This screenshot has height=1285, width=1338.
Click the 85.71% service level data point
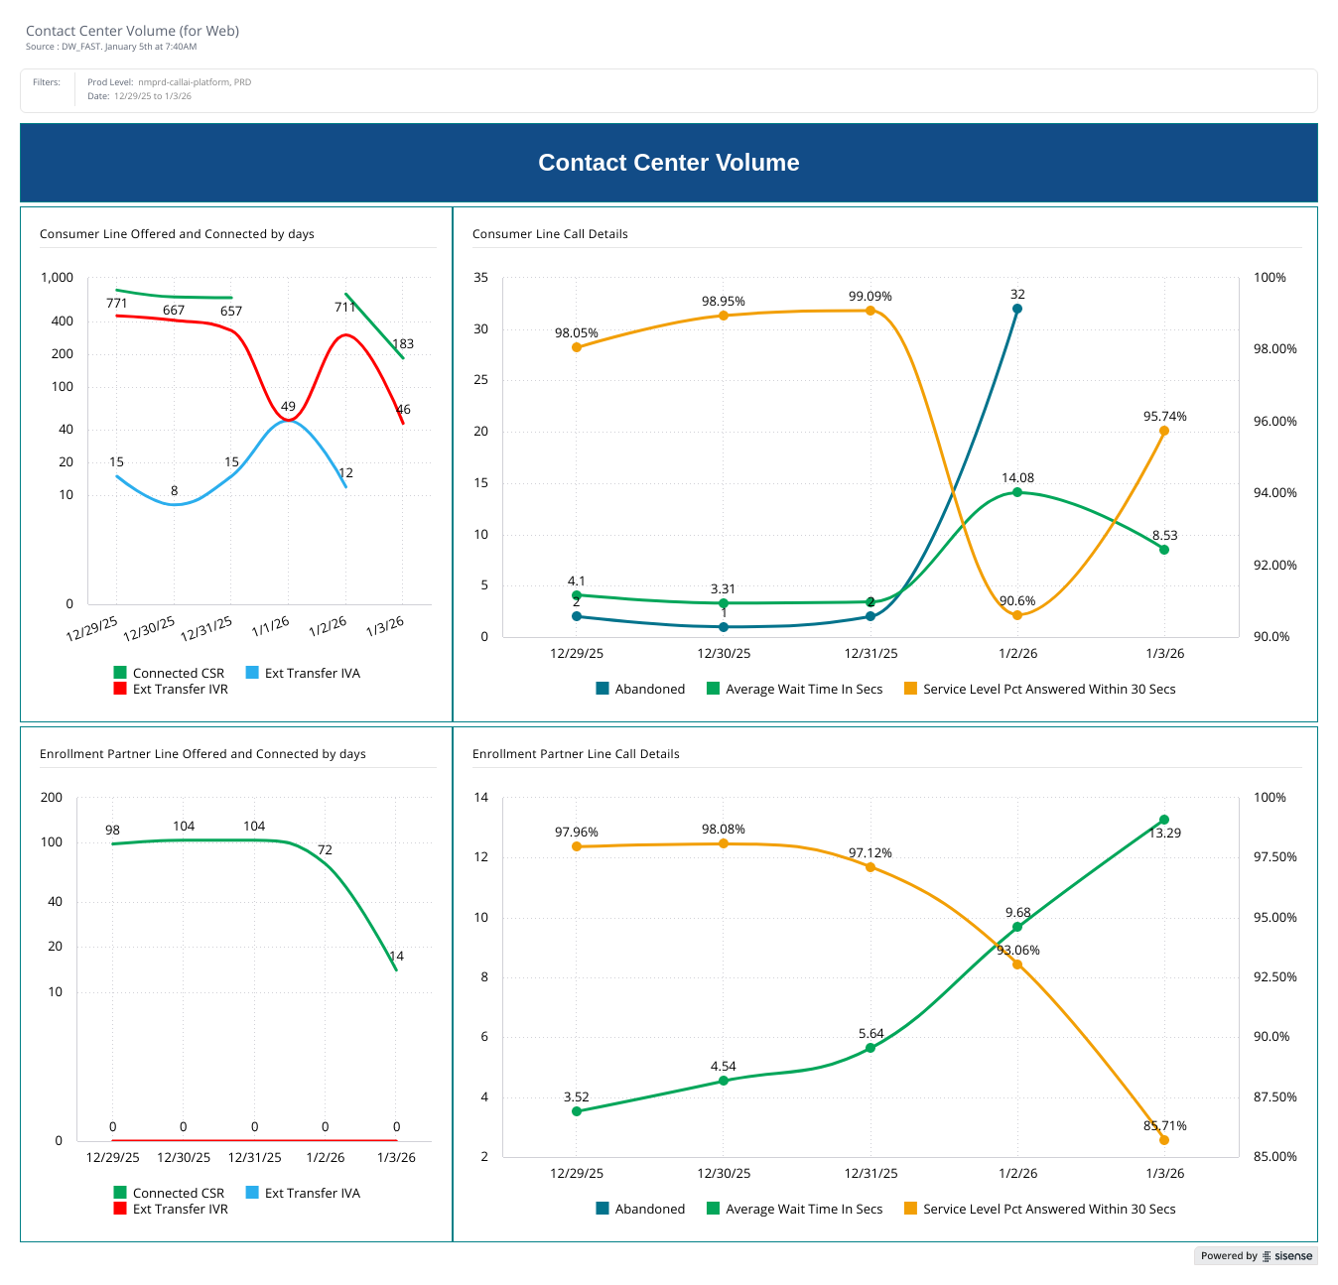(x=1164, y=1140)
